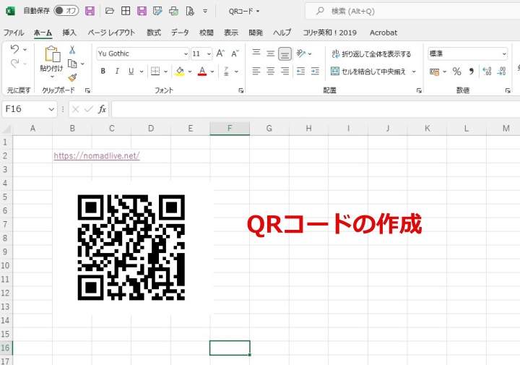Click the center align icon
Viewport: 520px width, 365px height.
click(270, 71)
